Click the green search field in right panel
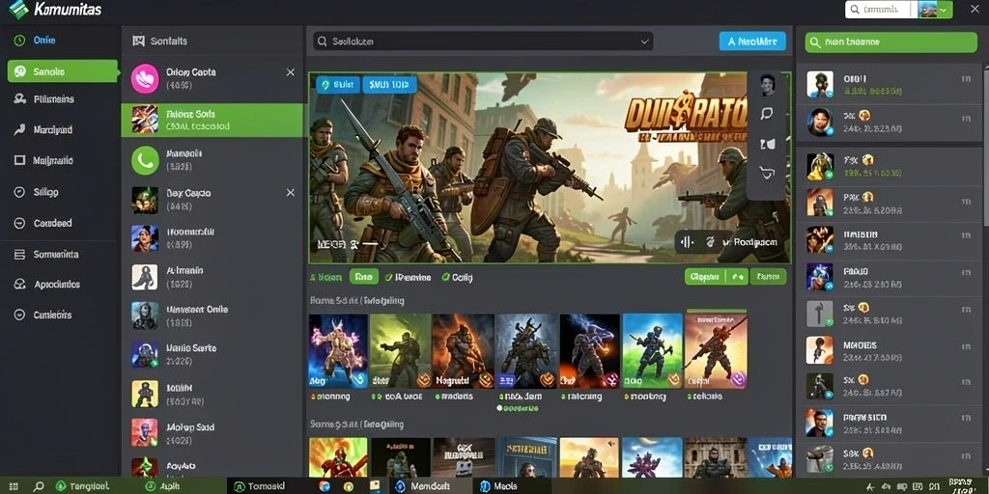This screenshot has width=989, height=494. pyautogui.click(x=890, y=42)
